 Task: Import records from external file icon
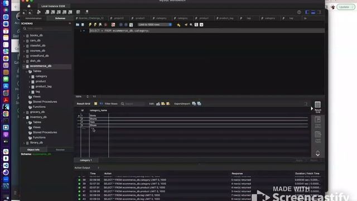tap(199, 104)
